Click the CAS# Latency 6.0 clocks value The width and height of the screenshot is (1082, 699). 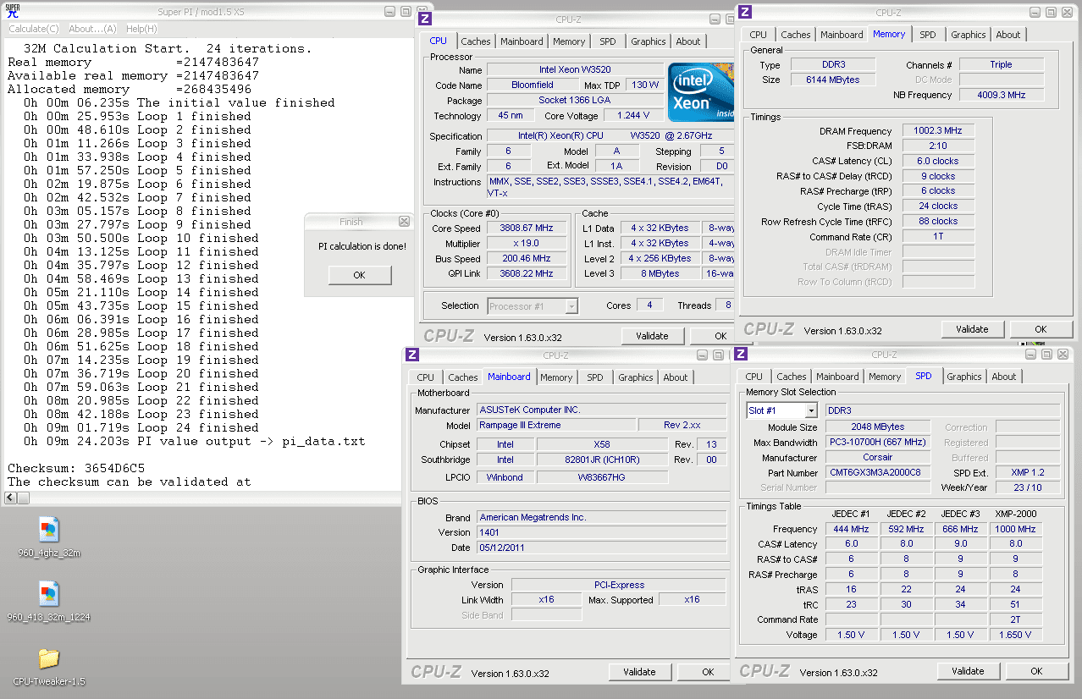pos(938,161)
